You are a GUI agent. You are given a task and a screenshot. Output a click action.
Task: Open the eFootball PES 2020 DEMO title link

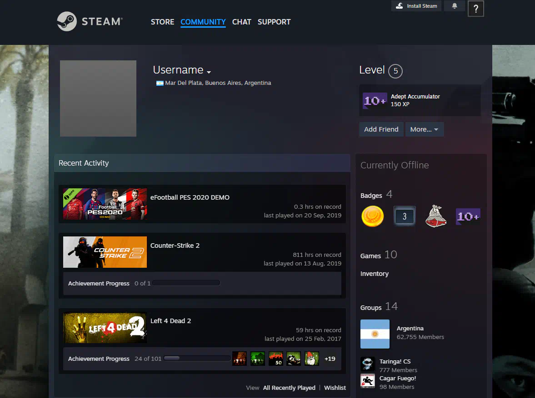tap(190, 197)
